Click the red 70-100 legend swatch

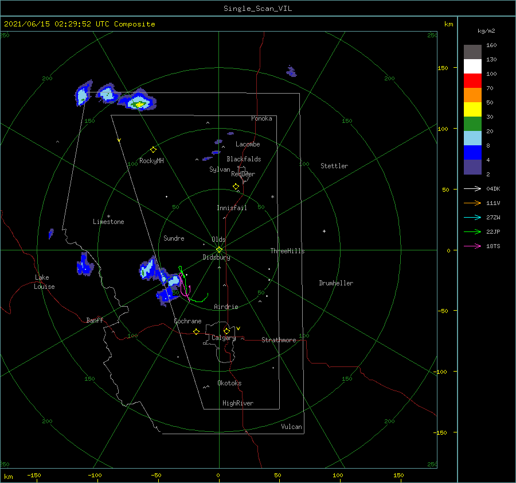click(472, 81)
